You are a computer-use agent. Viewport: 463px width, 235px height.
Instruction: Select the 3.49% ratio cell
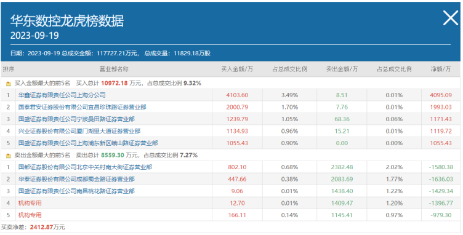click(289, 95)
